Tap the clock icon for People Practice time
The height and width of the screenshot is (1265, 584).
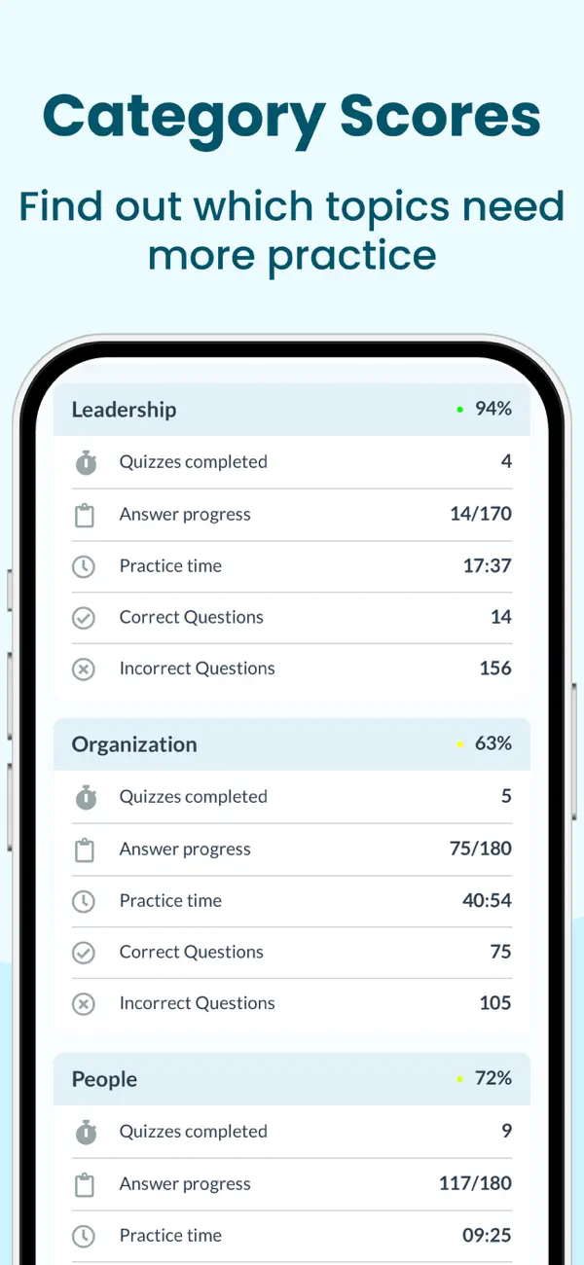pyautogui.click(x=85, y=1236)
